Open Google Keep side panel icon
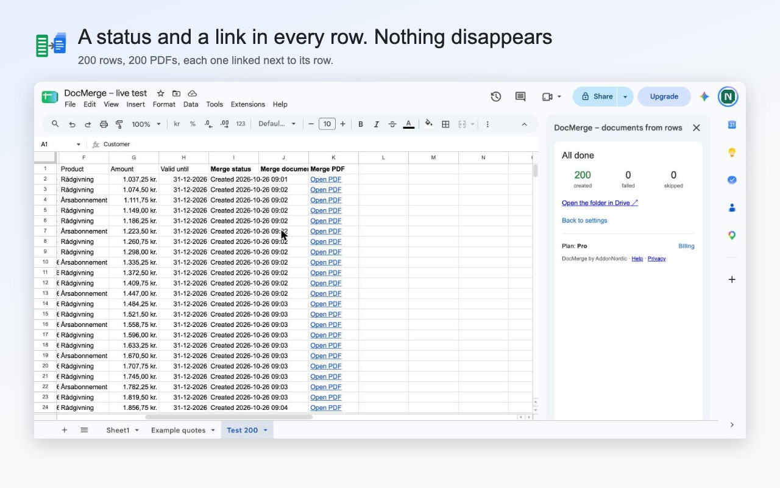Image resolution: width=780 pixels, height=488 pixels. [x=732, y=152]
